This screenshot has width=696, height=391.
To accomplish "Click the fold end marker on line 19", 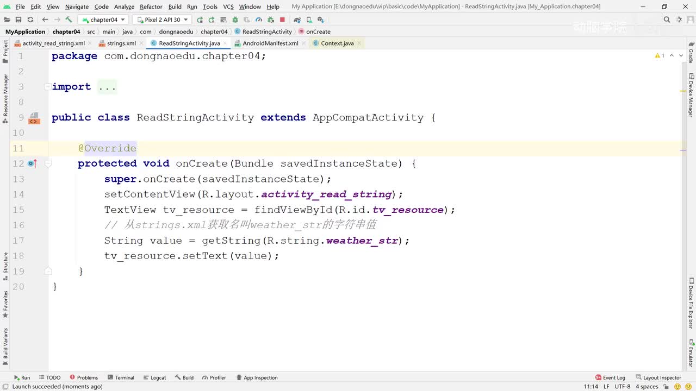I will [x=48, y=270].
